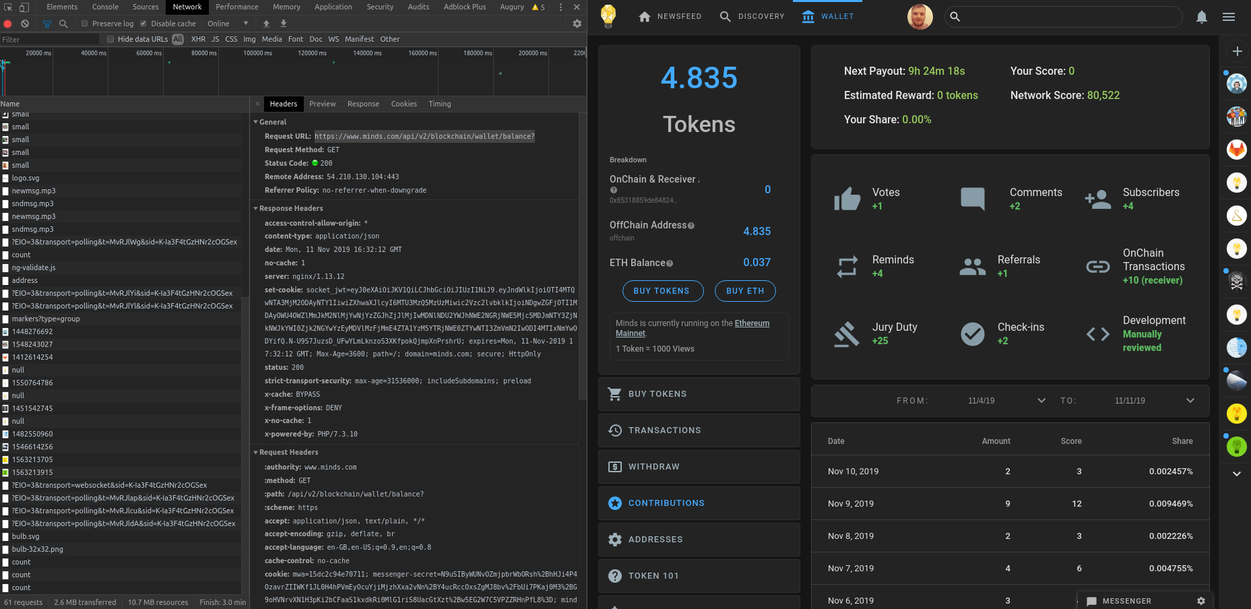Click the record network log button
This screenshot has width=1251, height=609.
click(8, 24)
